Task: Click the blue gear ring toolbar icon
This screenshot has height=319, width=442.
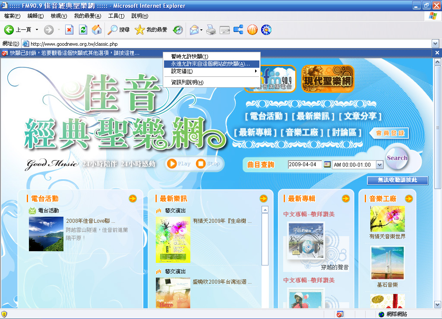Action: pyautogui.click(x=266, y=30)
